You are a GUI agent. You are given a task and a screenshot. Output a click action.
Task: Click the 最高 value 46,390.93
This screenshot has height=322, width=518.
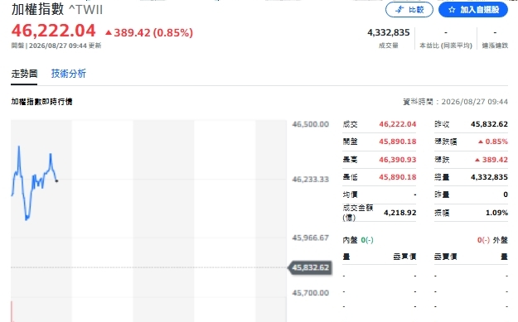[398, 160]
